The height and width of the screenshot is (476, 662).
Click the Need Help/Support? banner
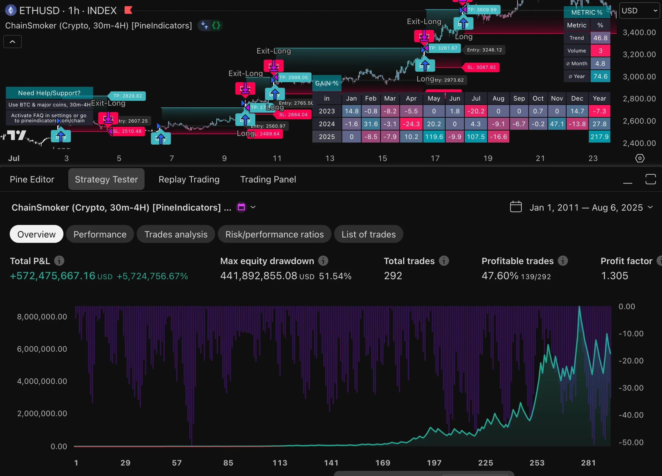49,93
